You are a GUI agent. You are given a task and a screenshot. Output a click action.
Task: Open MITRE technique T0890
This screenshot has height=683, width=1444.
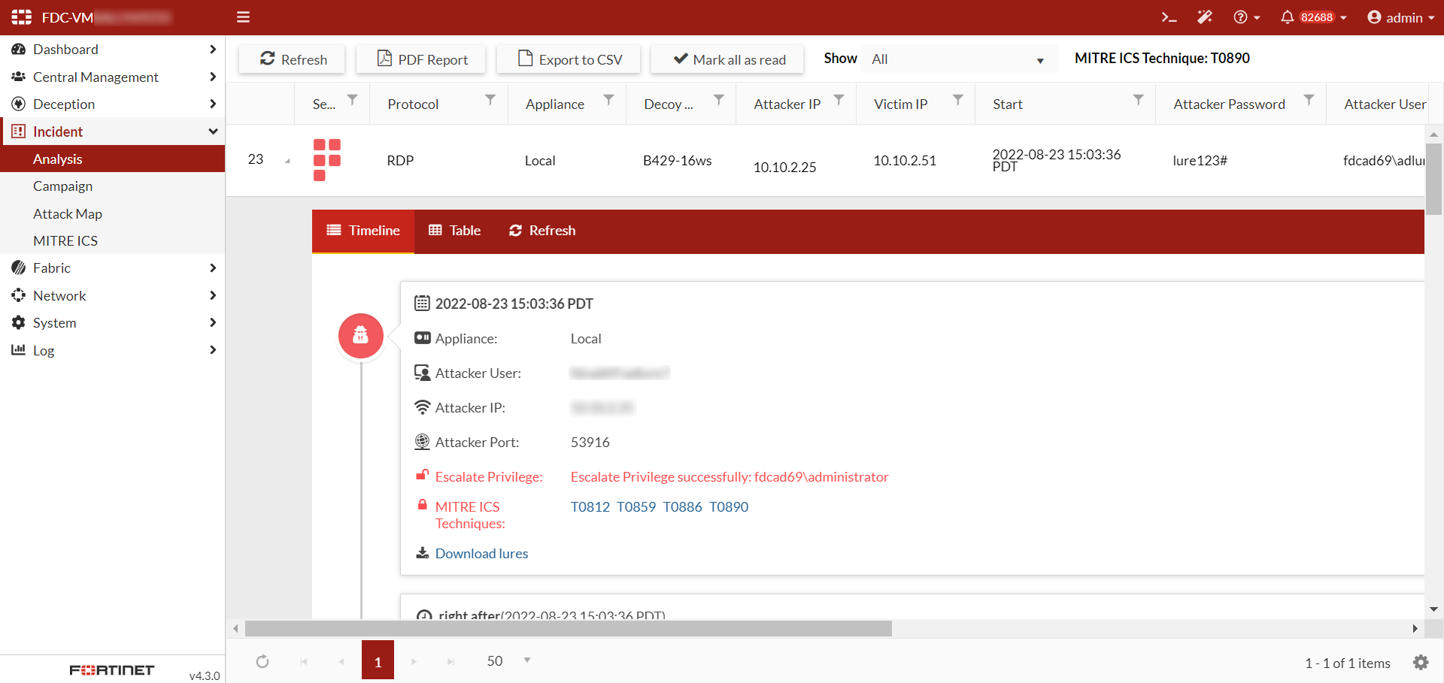pyautogui.click(x=729, y=507)
